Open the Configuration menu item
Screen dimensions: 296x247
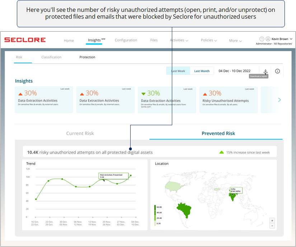pos(126,40)
